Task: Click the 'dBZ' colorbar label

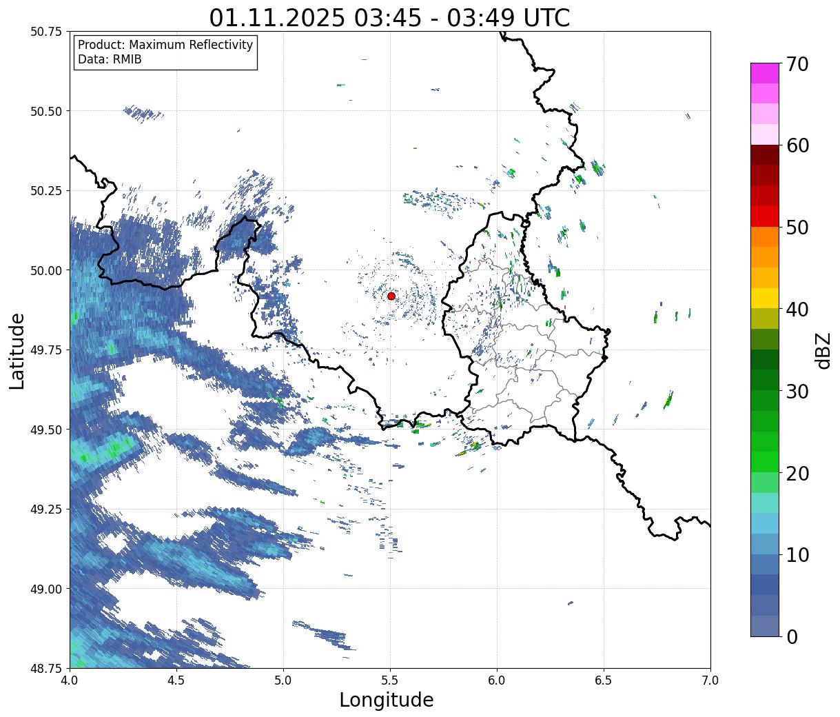Action: pyautogui.click(x=823, y=350)
